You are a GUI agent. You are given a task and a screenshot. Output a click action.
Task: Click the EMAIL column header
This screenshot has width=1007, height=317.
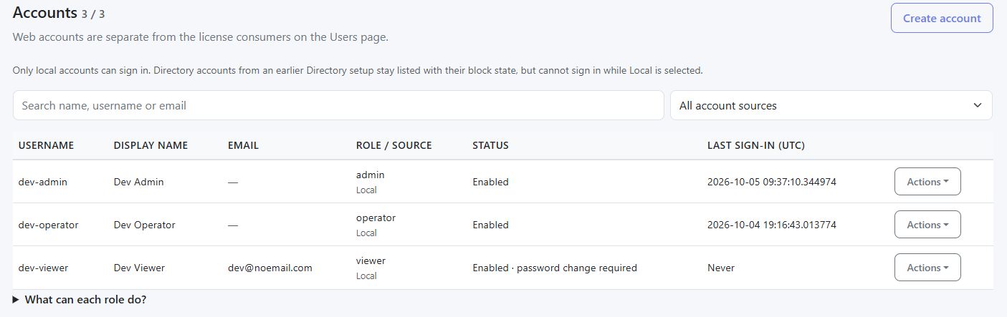pos(243,145)
